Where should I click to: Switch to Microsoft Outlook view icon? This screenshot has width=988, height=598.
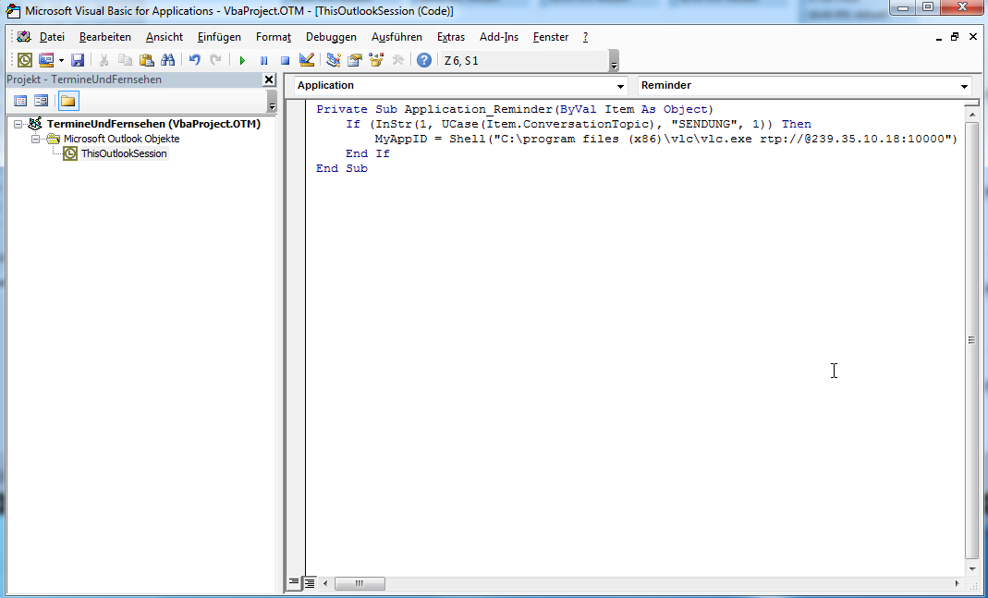25,60
